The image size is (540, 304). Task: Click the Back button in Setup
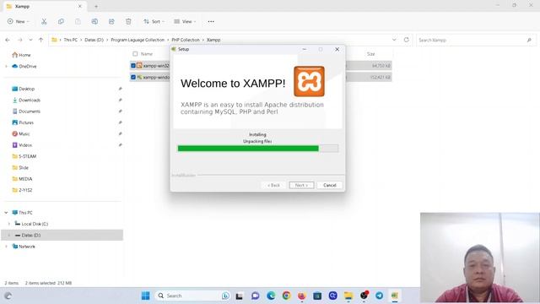(x=273, y=185)
